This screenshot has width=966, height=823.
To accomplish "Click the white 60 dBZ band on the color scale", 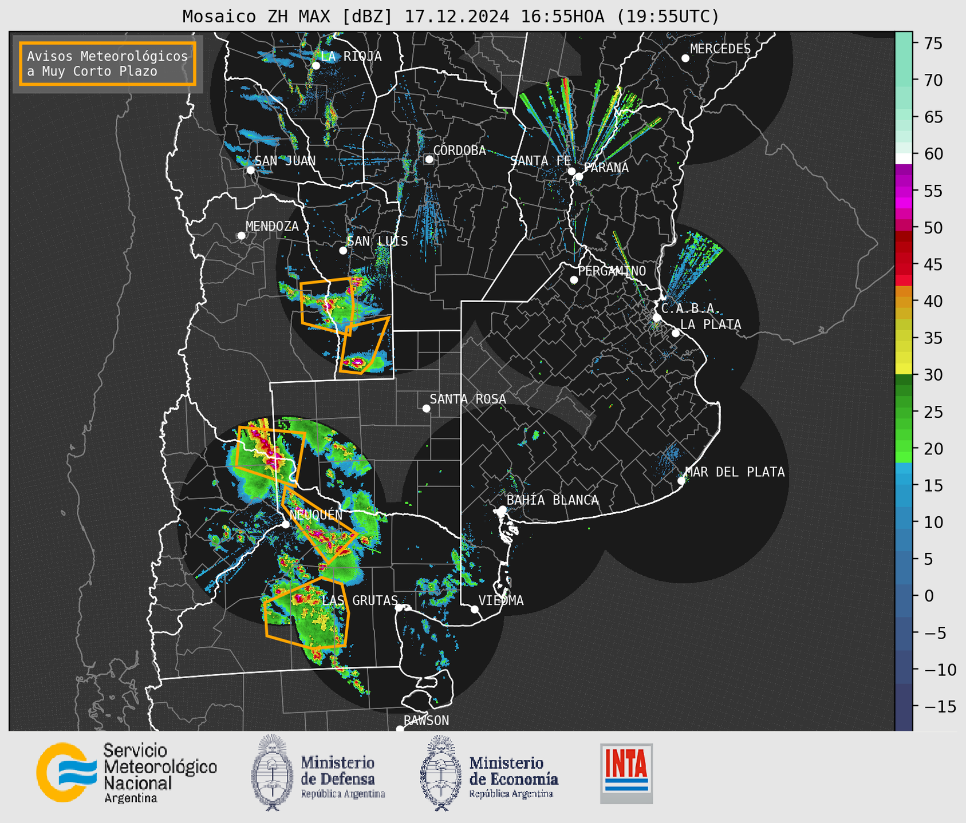I will (904, 159).
